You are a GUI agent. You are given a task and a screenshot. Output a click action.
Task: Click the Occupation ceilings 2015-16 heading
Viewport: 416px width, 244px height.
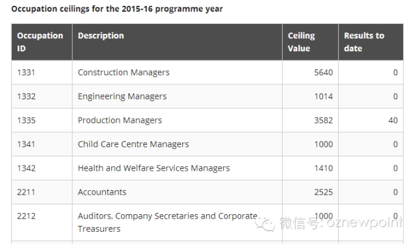(117, 9)
